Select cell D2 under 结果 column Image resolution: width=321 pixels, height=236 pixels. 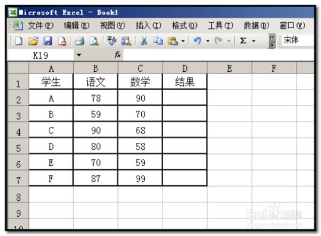click(185, 98)
